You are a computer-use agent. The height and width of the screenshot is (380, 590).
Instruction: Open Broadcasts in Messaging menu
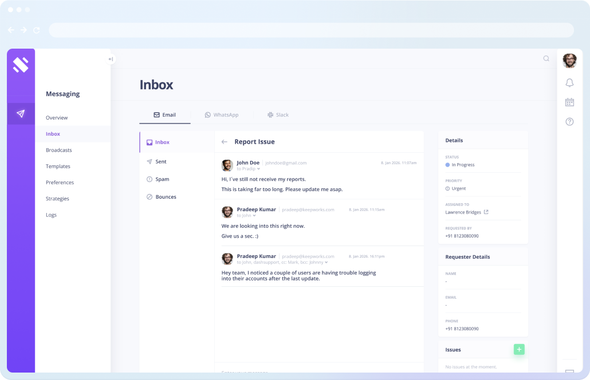pyautogui.click(x=59, y=150)
